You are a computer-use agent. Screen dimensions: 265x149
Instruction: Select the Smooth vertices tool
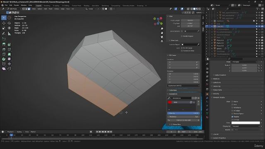pos(9,59)
